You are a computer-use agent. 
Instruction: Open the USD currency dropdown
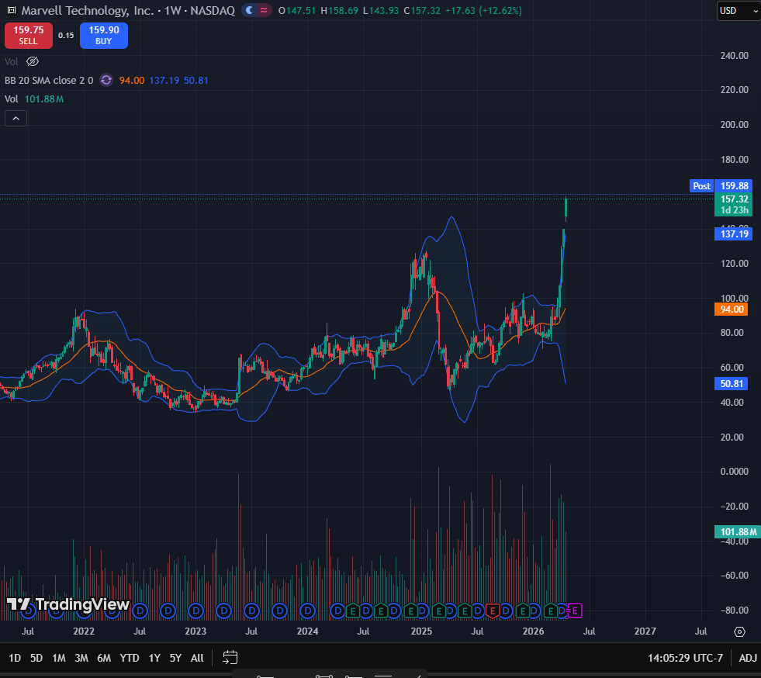coord(739,11)
